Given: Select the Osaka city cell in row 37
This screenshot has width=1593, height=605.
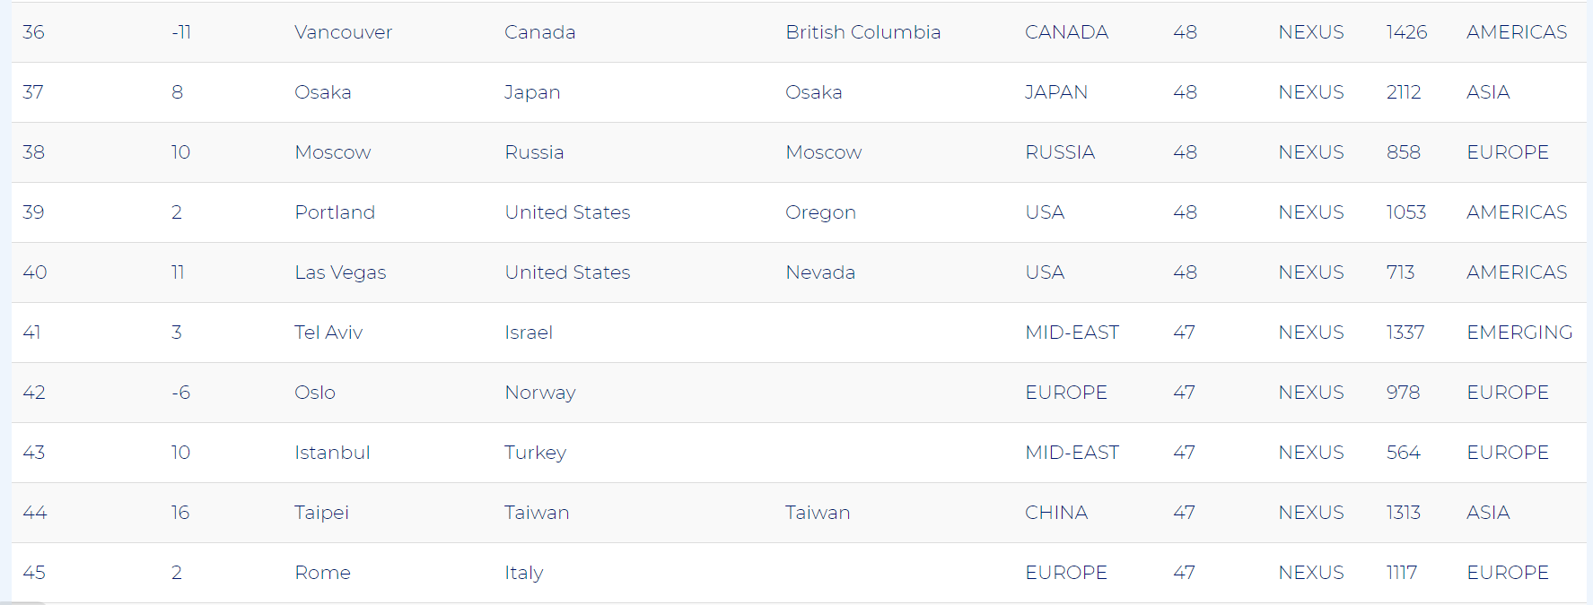Looking at the screenshot, I should pyautogui.click(x=322, y=92).
